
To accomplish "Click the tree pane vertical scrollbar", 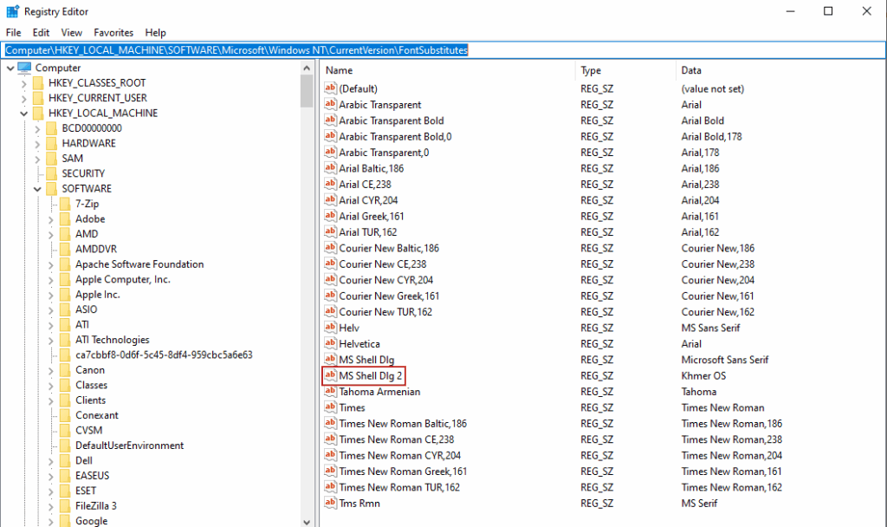I will (x=307, y=303).
